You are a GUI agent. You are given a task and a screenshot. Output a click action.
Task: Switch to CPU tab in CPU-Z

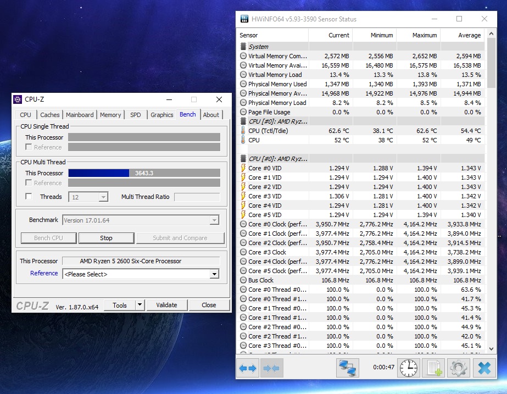(x=26, y=115)
